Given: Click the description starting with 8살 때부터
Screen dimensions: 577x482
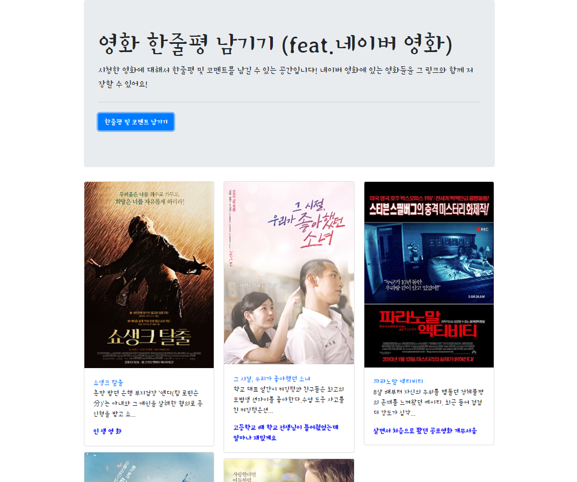Looking at the screenshot, I should tap(429, 403).
